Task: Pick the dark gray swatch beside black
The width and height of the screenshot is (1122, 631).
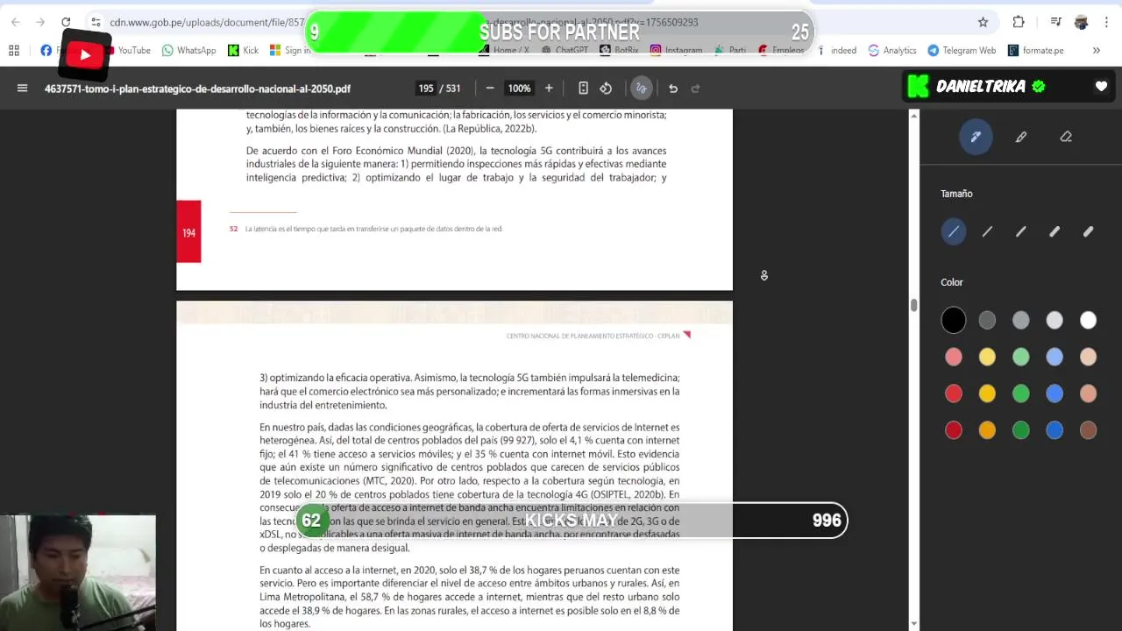Action: coord(987,321)
